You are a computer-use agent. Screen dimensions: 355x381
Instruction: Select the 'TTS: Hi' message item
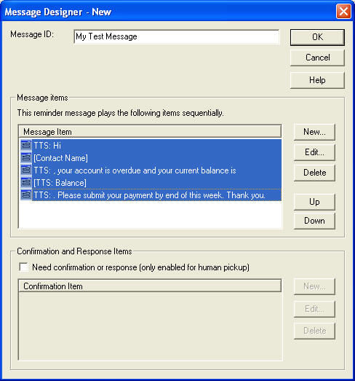pos(150,146)
